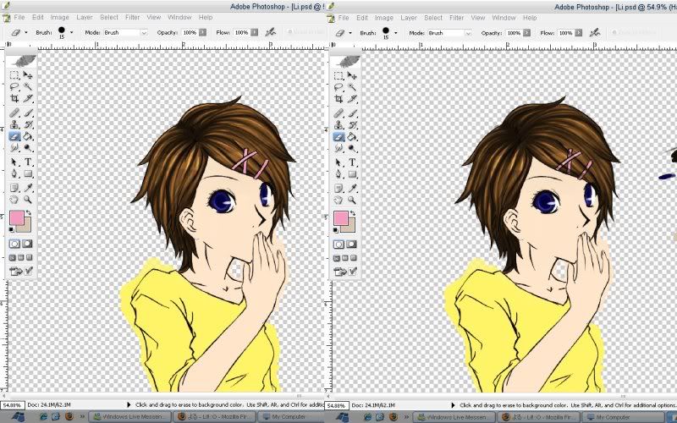Select Path Selection arrow tool in left window
Viewport: 677px width, 423px height.
click(14, 162)
